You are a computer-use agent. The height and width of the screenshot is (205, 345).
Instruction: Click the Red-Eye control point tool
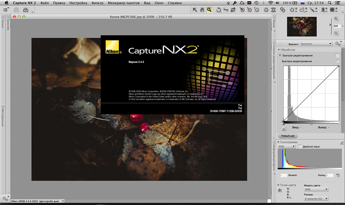tap(273, 10)
